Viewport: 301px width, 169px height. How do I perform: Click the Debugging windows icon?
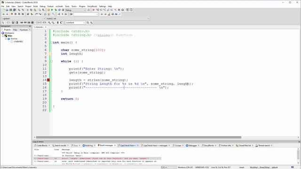point(127,10)
